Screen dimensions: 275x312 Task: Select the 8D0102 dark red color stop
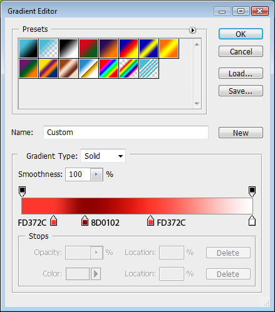(85, 221)
